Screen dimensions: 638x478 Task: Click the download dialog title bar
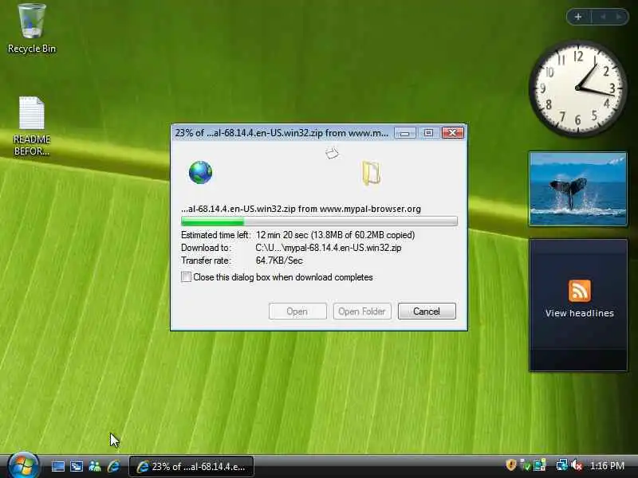coord(282,133)
